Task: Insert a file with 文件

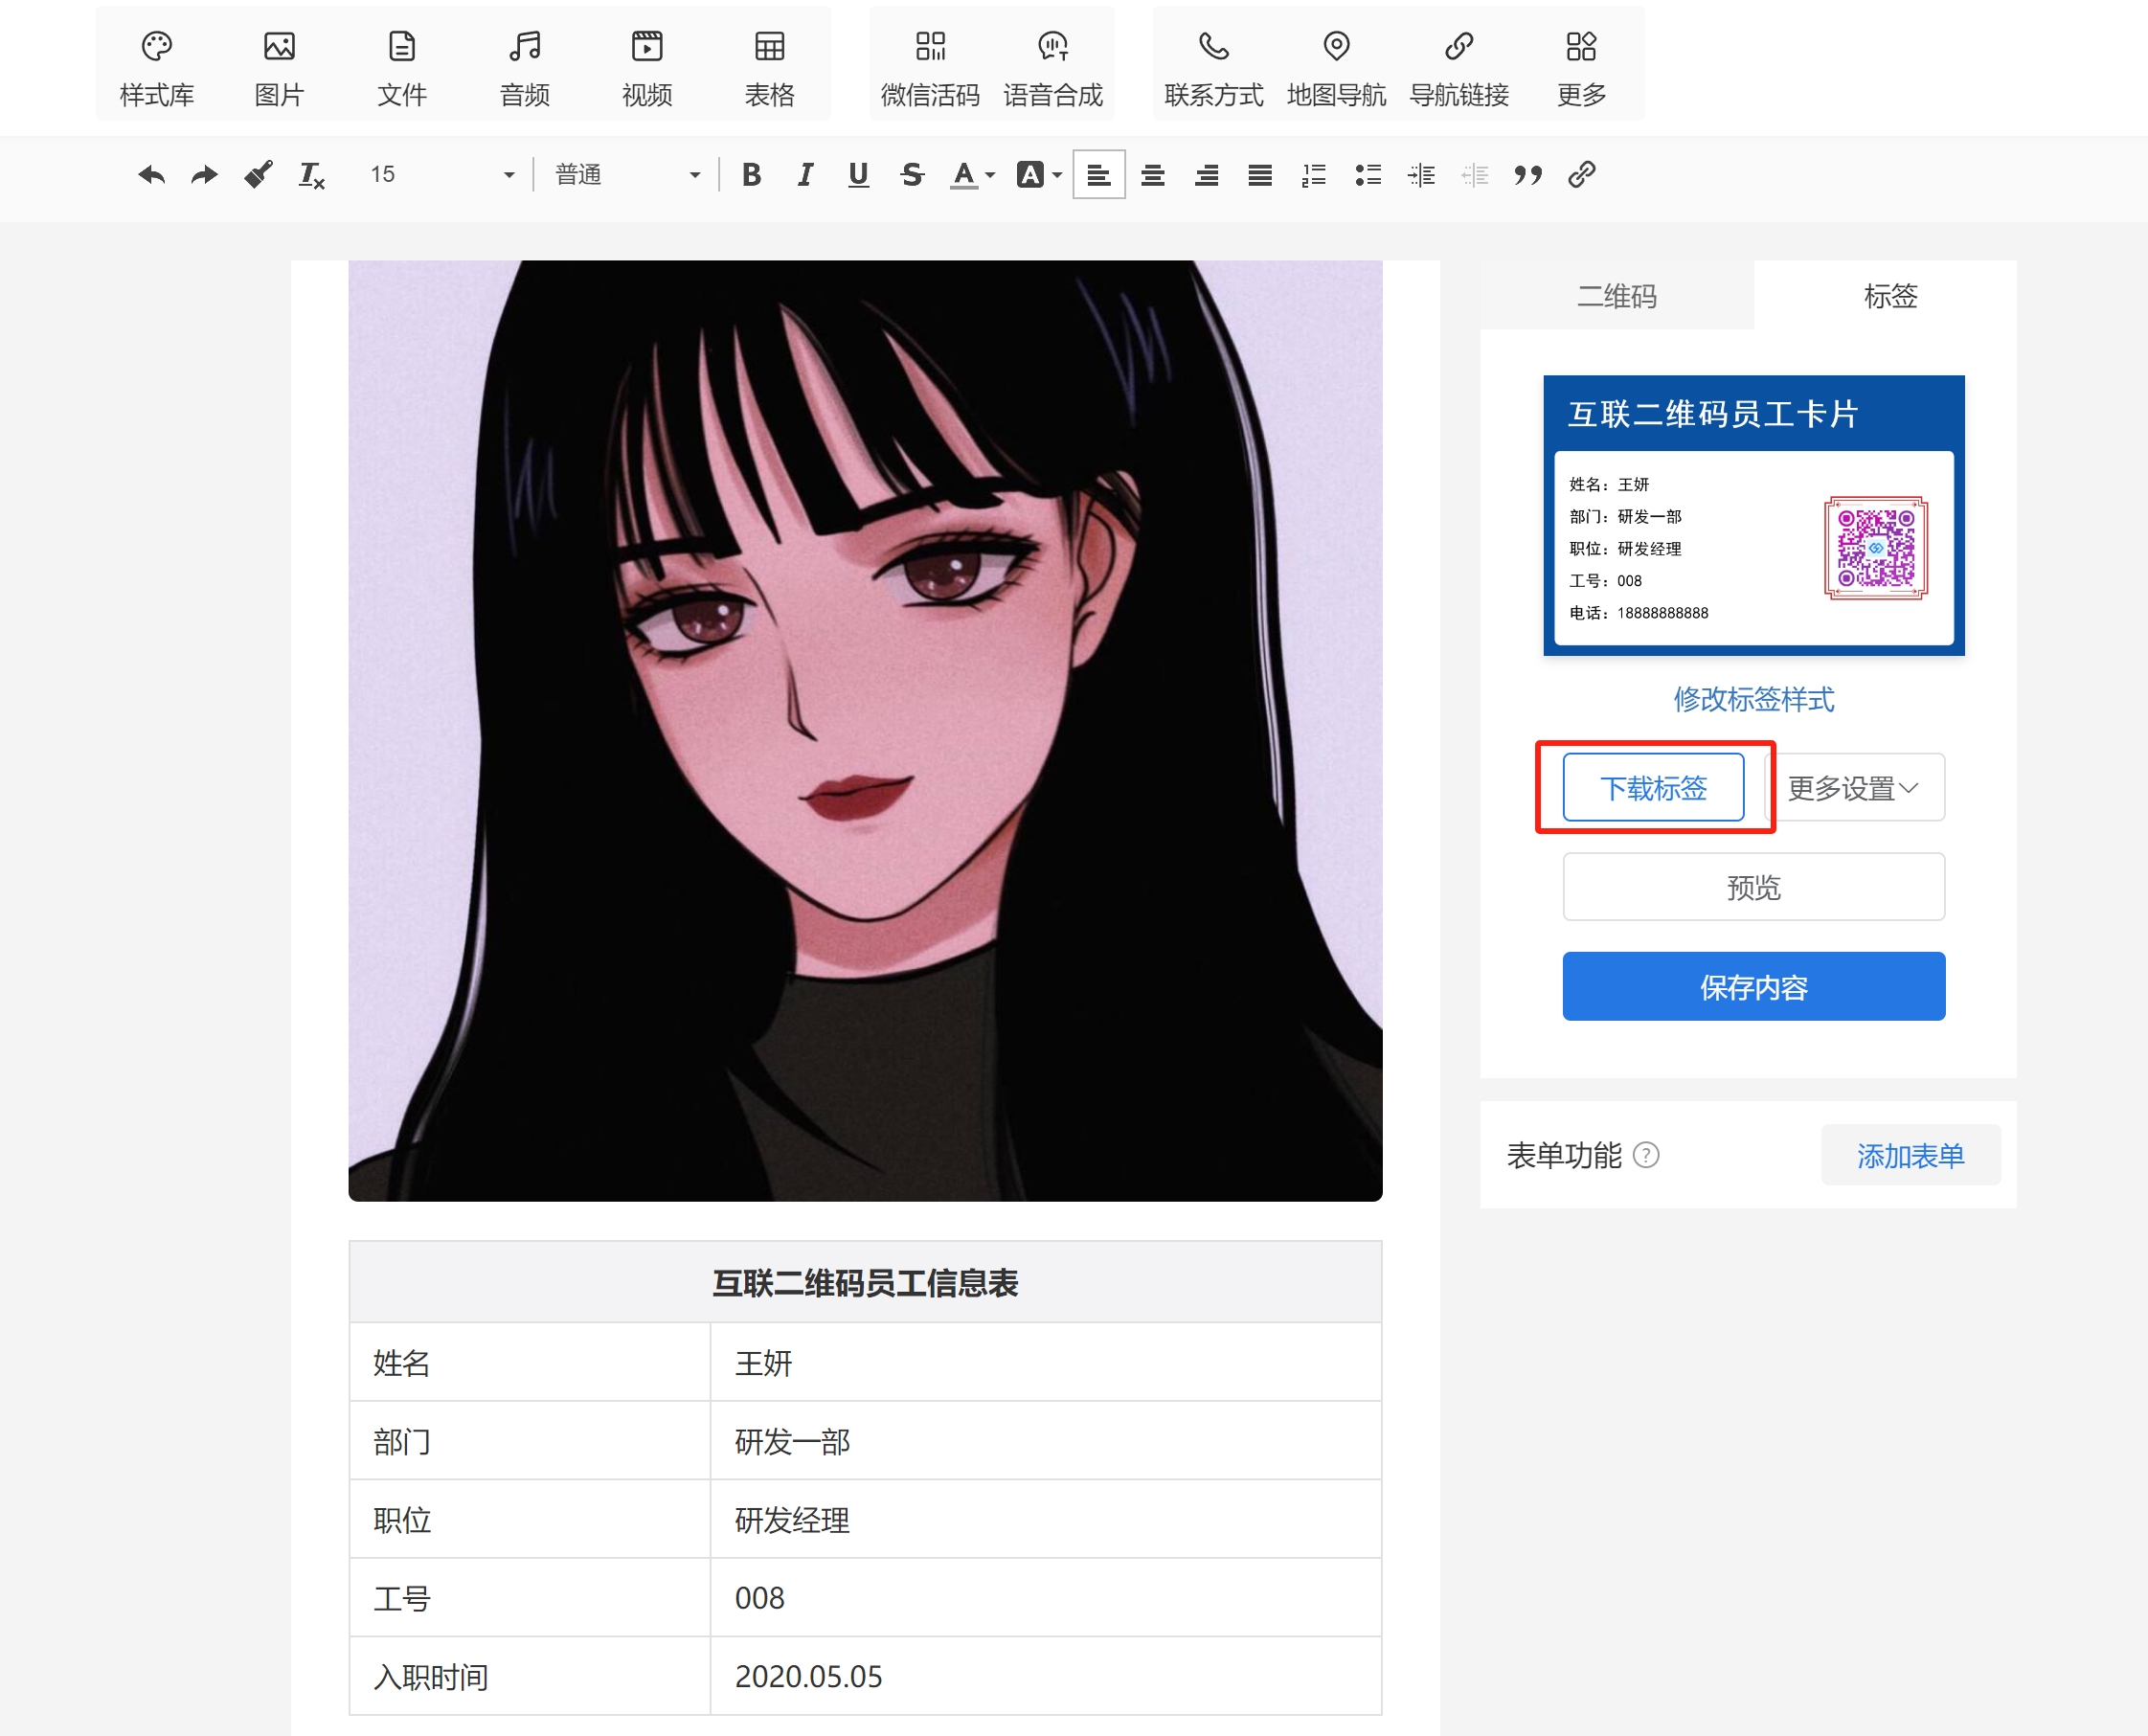Action: coord(402,68)
